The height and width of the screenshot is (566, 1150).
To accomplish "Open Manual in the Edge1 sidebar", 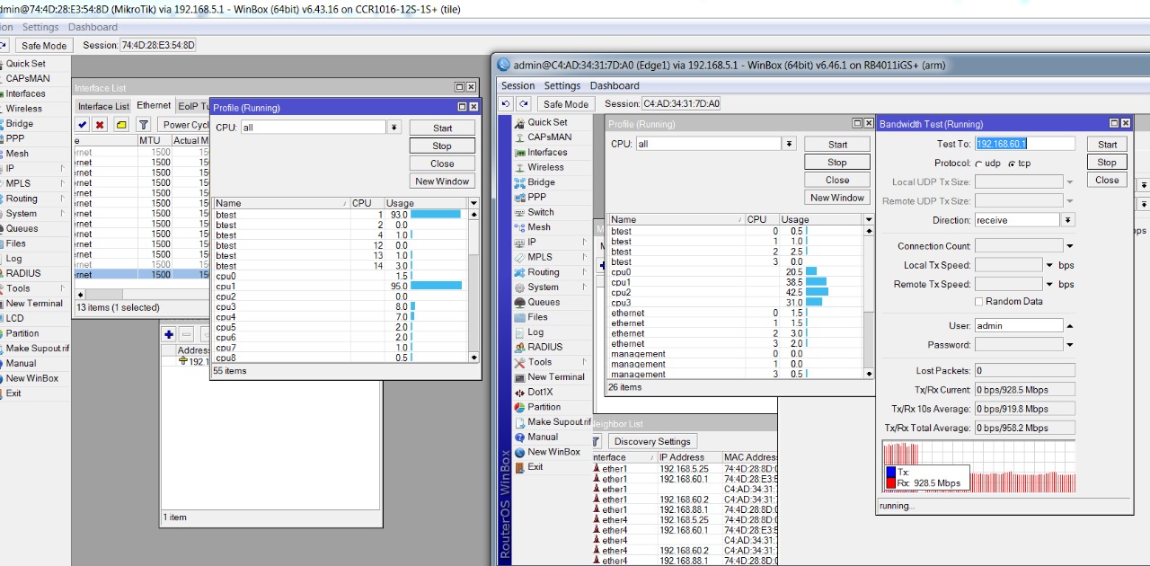I will click(543, 437).
